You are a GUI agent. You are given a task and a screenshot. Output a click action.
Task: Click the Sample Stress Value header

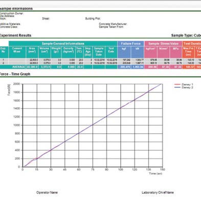(163, 44)
